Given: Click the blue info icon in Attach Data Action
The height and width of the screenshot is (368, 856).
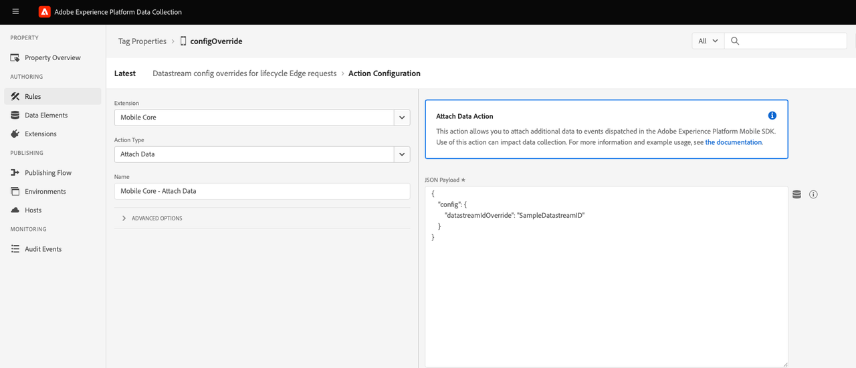Looking at the screenshot, I should coord(772,116).
